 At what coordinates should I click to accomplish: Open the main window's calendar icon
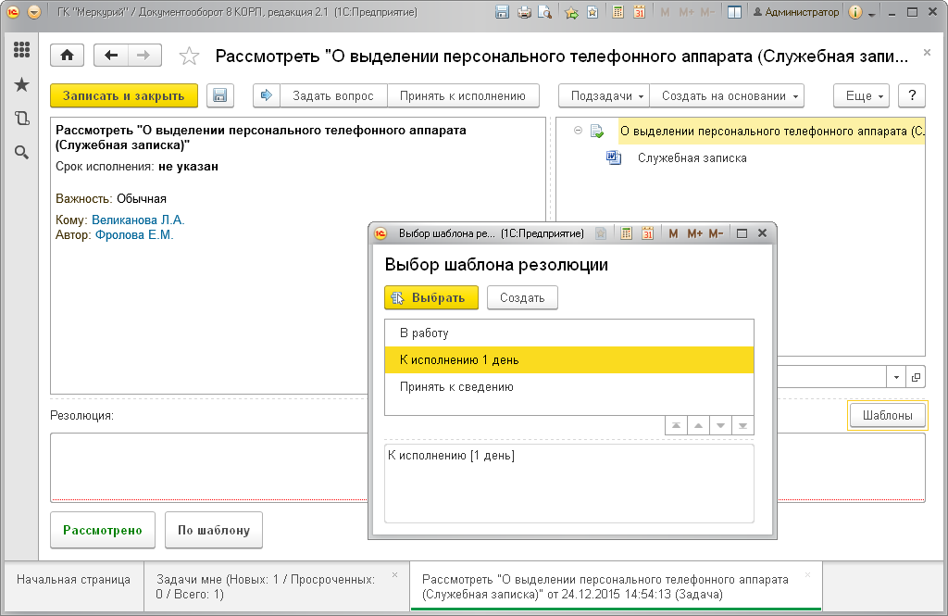[x=639, y=12]
